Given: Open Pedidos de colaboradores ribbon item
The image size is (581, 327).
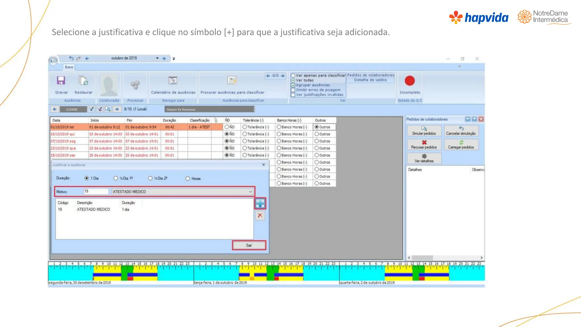Looking at the screenshot, I should [x=371, y=75].
